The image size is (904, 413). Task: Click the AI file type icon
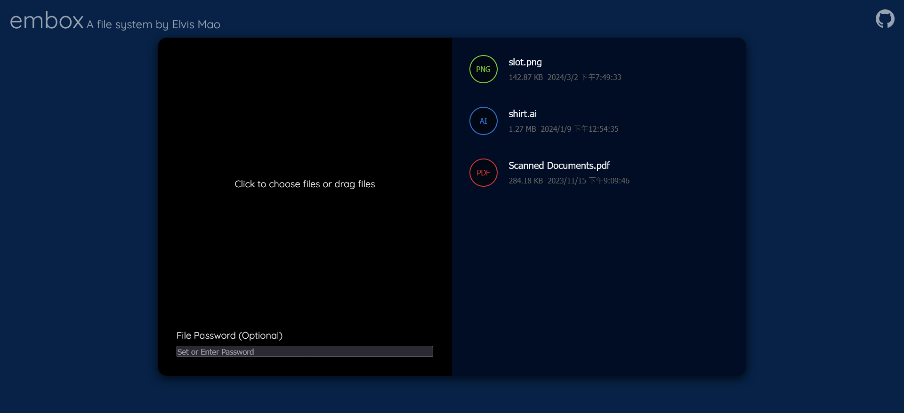484,121
